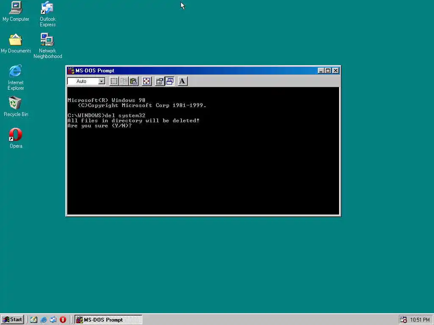Click the Copy icon in MS-DOS toolbar

point(124,81)
